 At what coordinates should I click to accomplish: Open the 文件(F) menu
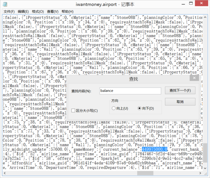coord(9,12)
